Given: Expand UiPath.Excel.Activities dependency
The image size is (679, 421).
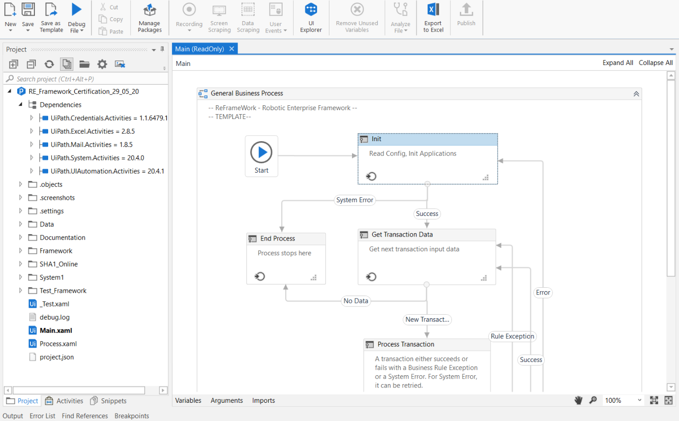Looking at the screenshot, I should [31, 131].
